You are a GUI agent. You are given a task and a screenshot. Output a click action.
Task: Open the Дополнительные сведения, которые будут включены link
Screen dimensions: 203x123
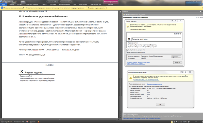138,63
